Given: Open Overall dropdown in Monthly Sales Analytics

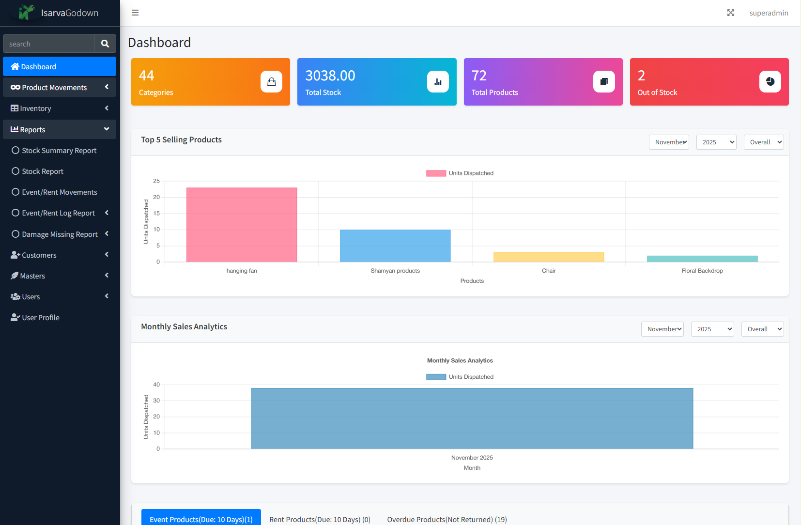Looking at the screenshot, I should (x=763, y=329).
